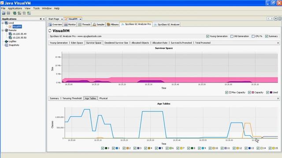
Task: Select the Desidered Survivor Size chart tab
Action: click(116, 43)
